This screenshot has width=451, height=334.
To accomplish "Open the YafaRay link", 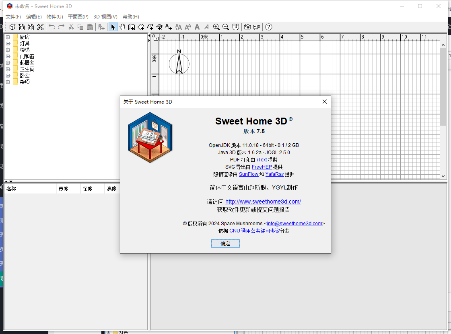I will point(274,174).
